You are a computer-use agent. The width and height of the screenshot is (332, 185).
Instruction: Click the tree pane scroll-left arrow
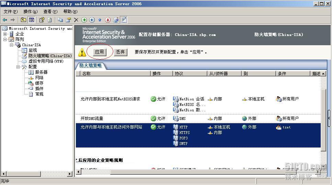3,174
